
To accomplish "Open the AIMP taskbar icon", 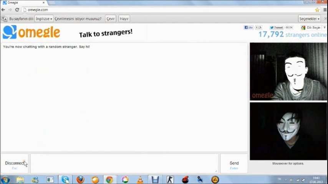I will pyautogui.click(x=215, y=180).
